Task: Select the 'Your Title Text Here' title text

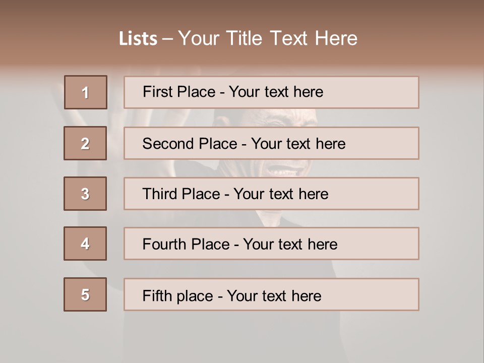Action: (268, 39)
